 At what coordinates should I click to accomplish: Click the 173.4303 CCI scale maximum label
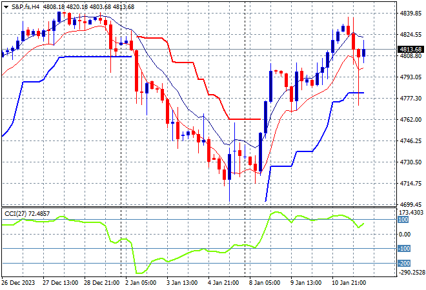pos(410,212)
